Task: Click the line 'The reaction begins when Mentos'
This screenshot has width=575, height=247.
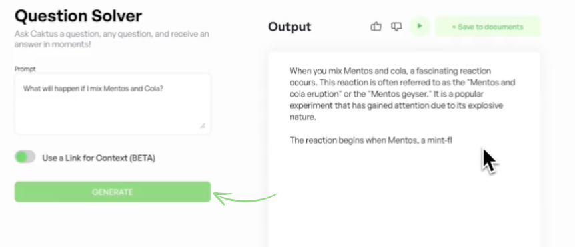Action: (371, 140)
